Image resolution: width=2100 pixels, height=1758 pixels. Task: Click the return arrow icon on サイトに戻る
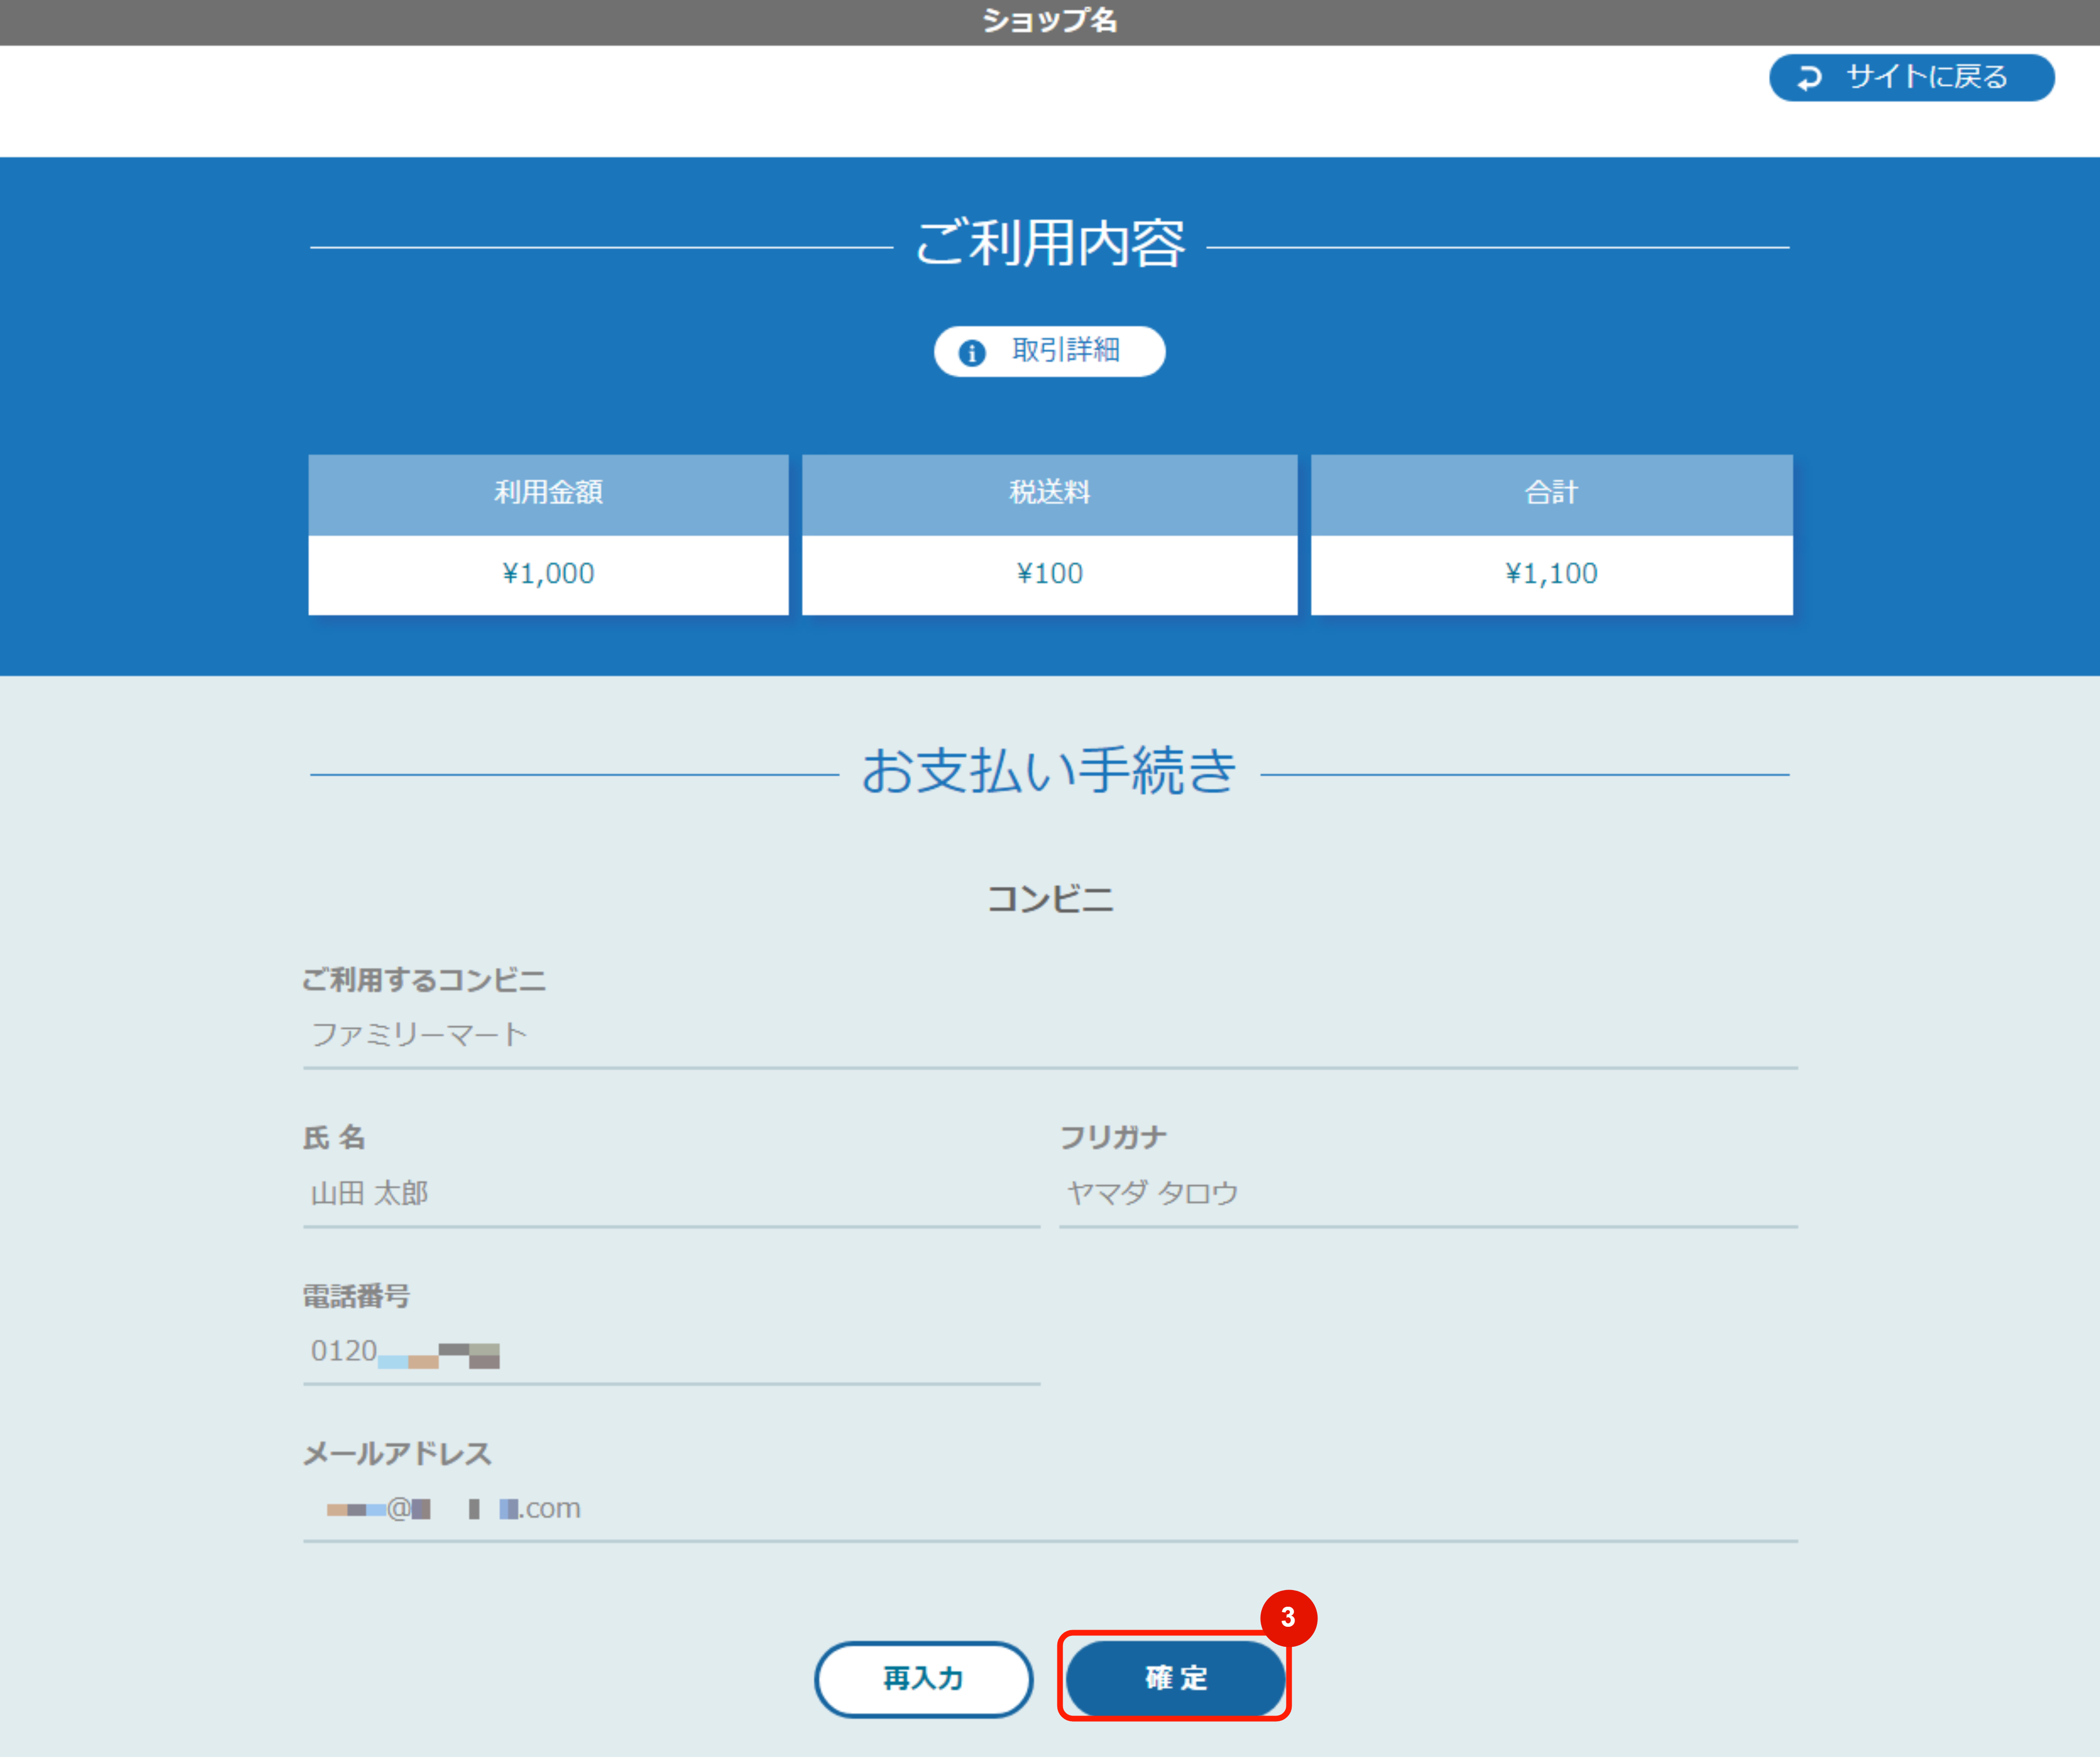click(x=1810, y=77)
